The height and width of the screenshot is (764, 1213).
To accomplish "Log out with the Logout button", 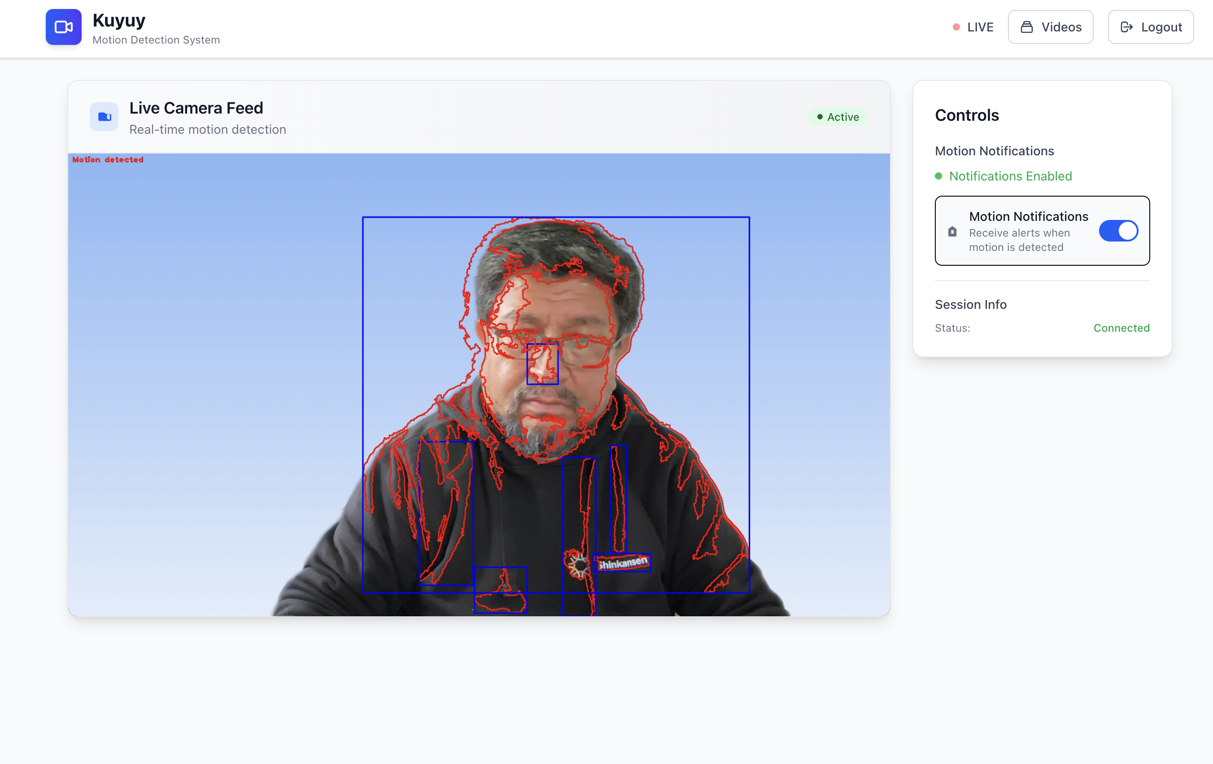I will [x=1151, y=27].
